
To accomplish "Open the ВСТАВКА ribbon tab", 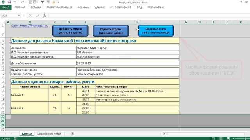I will [36, 7].
